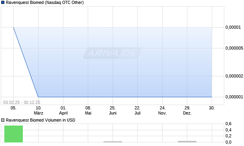Click the green volume bar
The height and width of the screenshot is (146, 244).
[13, 134]
